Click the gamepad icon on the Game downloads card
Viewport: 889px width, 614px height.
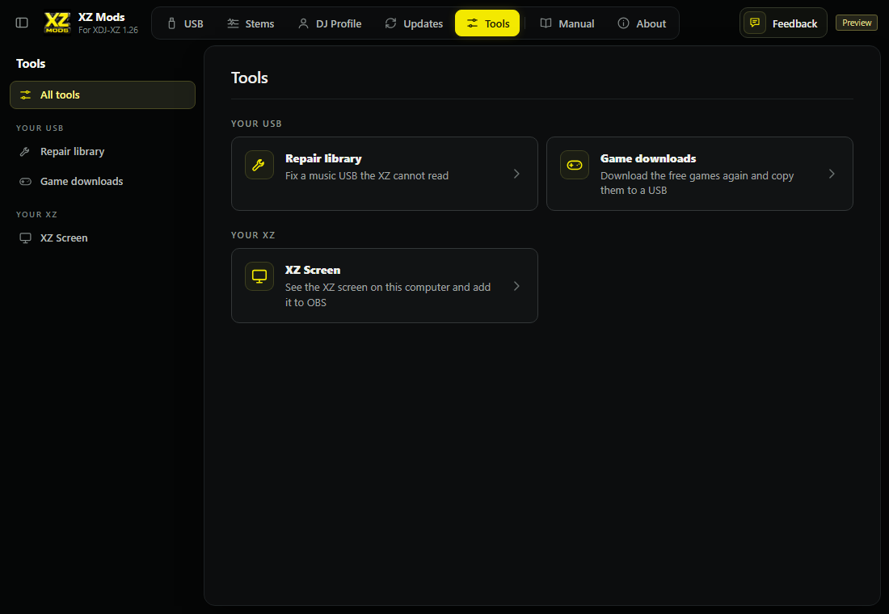point(575,165)
